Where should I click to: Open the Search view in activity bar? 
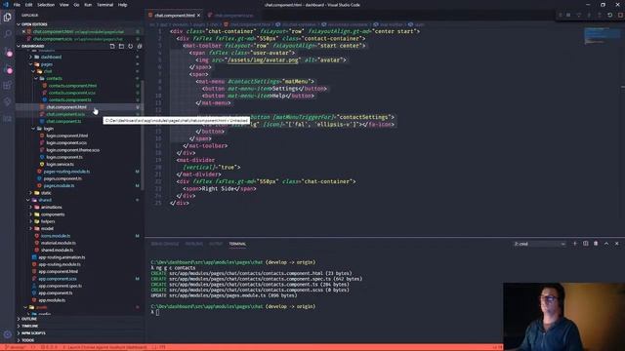[x=7, y=34]
